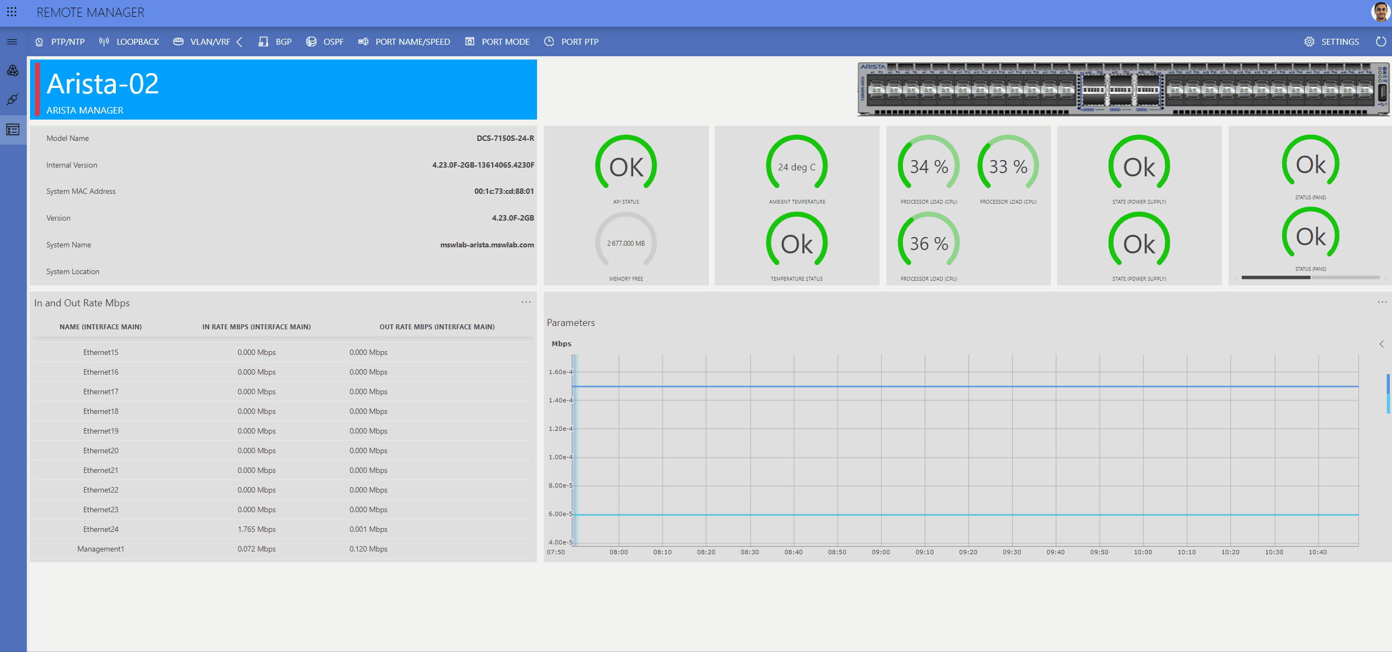
Task: Open the app launcher grid icon
Action: (11, 11)
